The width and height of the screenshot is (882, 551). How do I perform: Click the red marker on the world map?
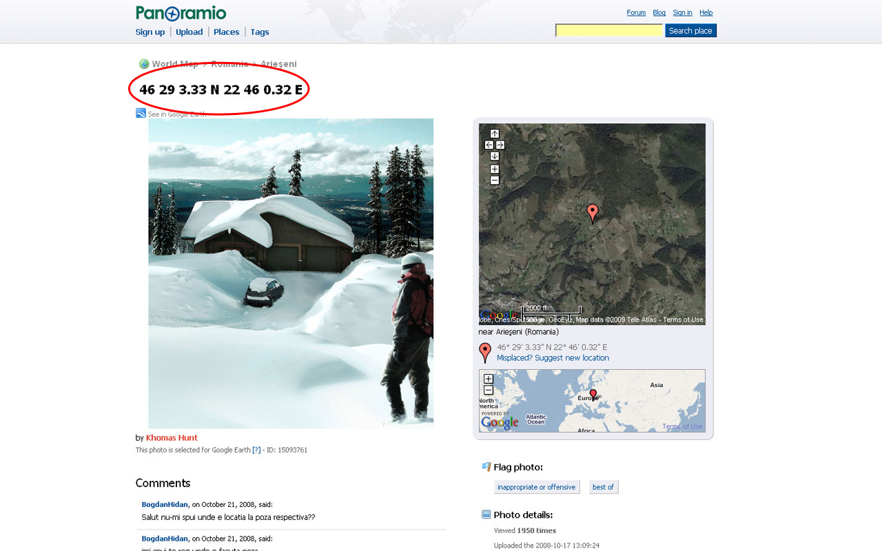pyautogui.click(x=593, y=395)
